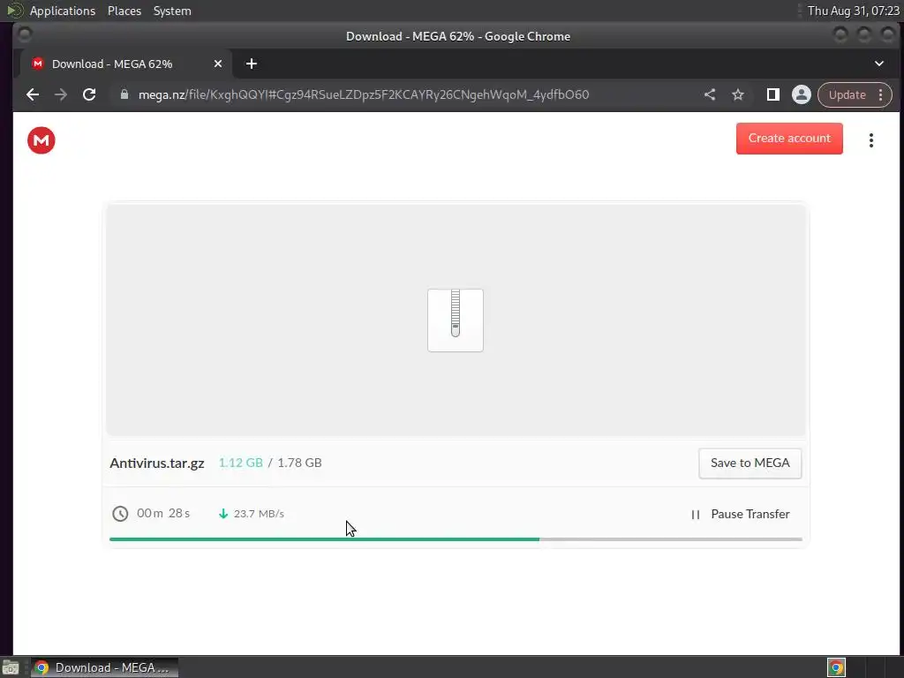This screenshot has height=678, width=904.
Task: Open a new tab with the plus button
Action: 252,64
